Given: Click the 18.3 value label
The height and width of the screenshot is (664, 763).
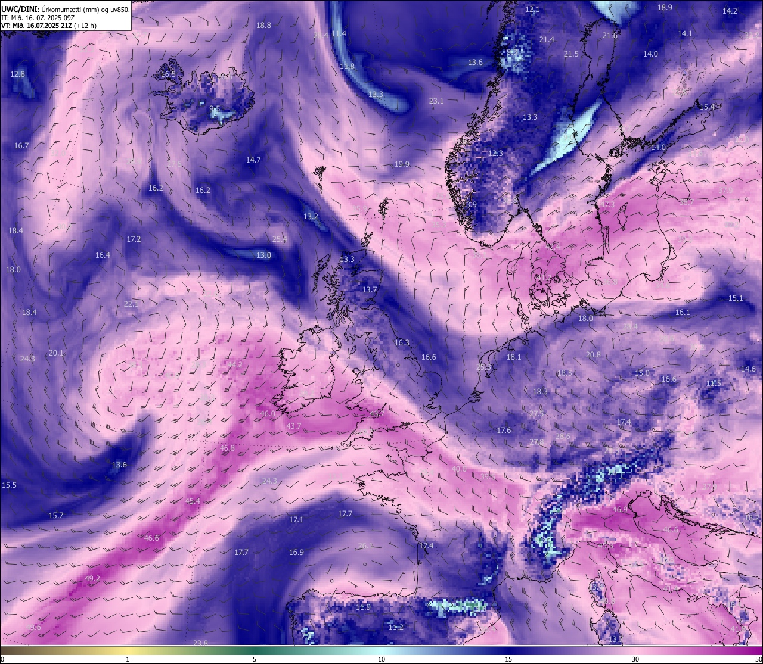Looking at the screenshot, I should 540,392.
